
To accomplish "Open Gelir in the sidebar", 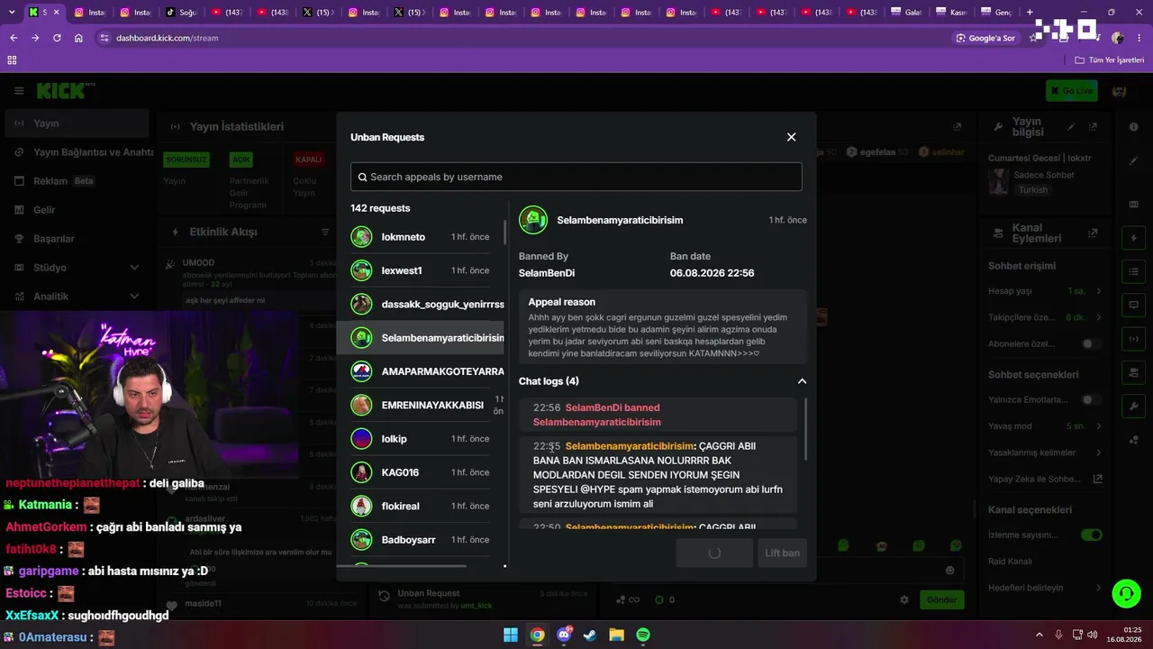I will point(77,210).
